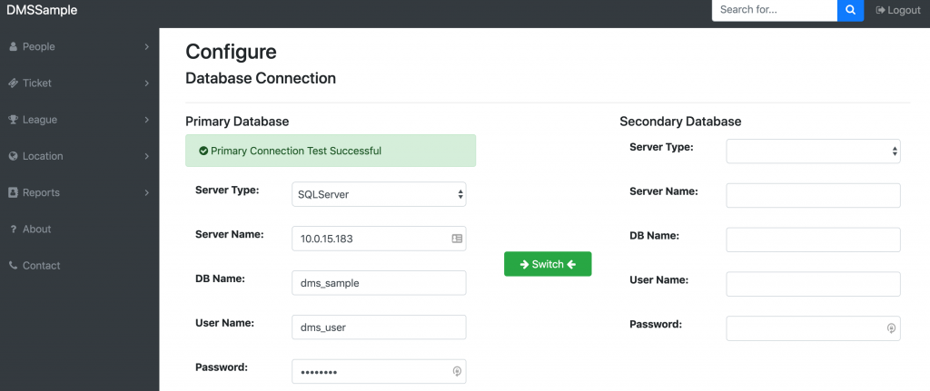Click the green Switch button
This screenshot has height=391, width=930.
click(548, 264)
